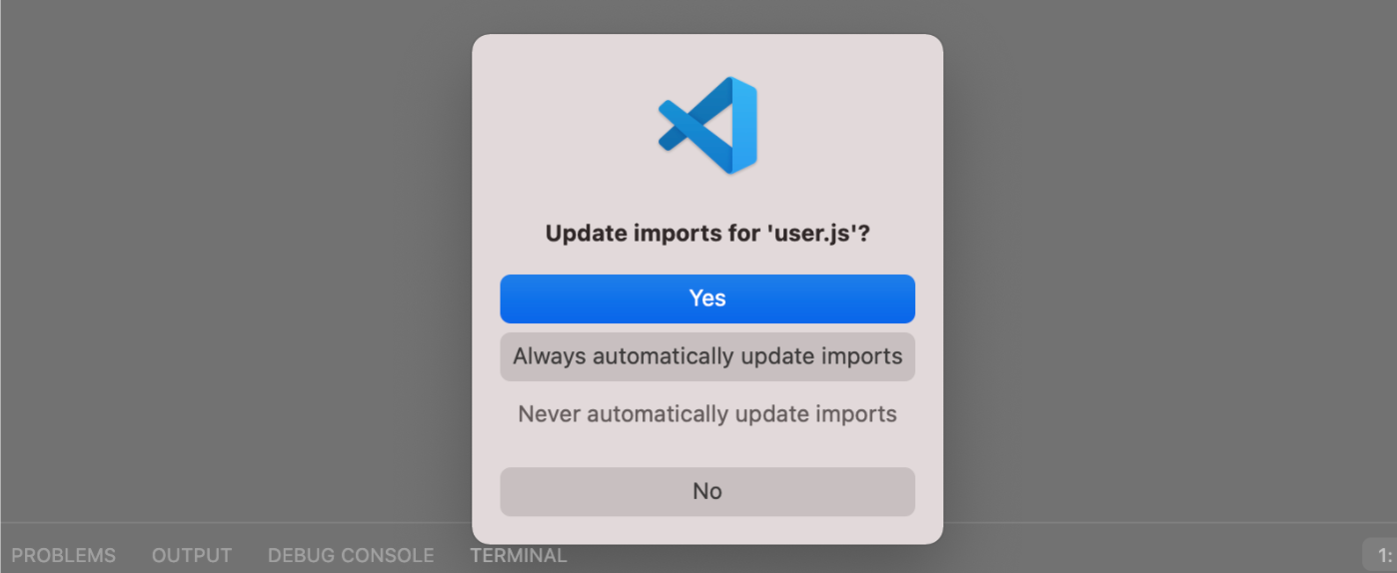Click the "Update imports for 'user.js'?" heading
The height and width of the screenshot is (573, 1397).
[x=707, y=234]
